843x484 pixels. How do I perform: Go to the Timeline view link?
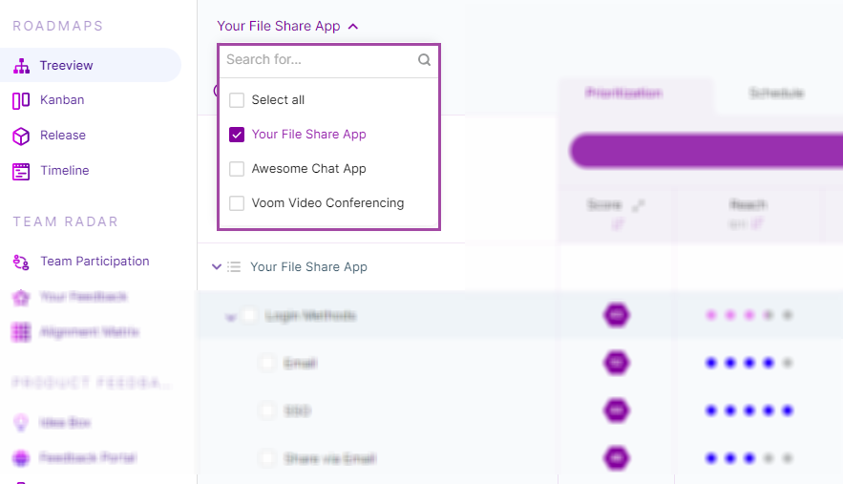pyautogui.click(x=65, y=171)
